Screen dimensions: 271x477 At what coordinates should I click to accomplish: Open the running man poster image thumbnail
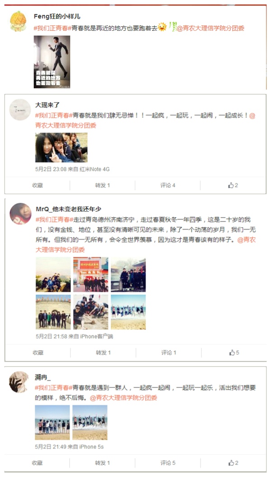(52, 62)
